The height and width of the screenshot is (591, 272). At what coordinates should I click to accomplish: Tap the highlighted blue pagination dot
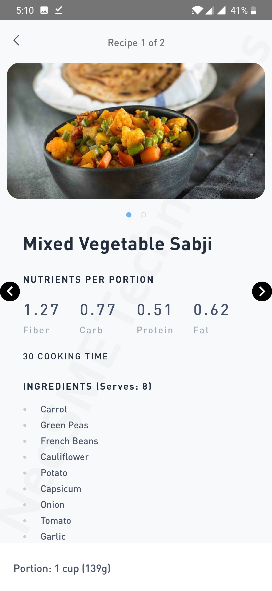coord(129,215)
